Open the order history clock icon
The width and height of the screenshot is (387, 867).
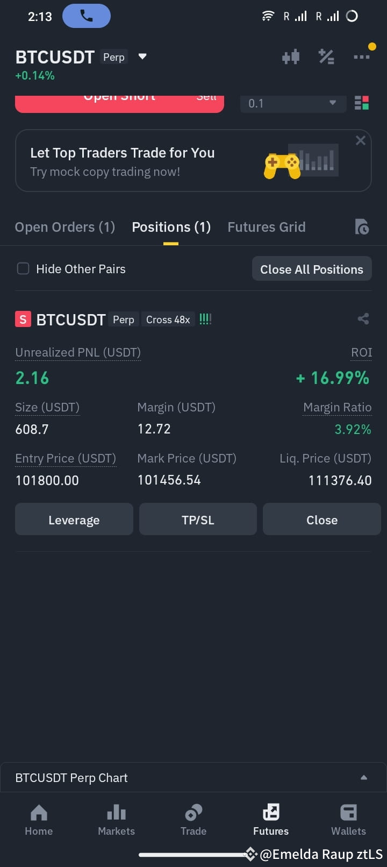pos(362,227)
